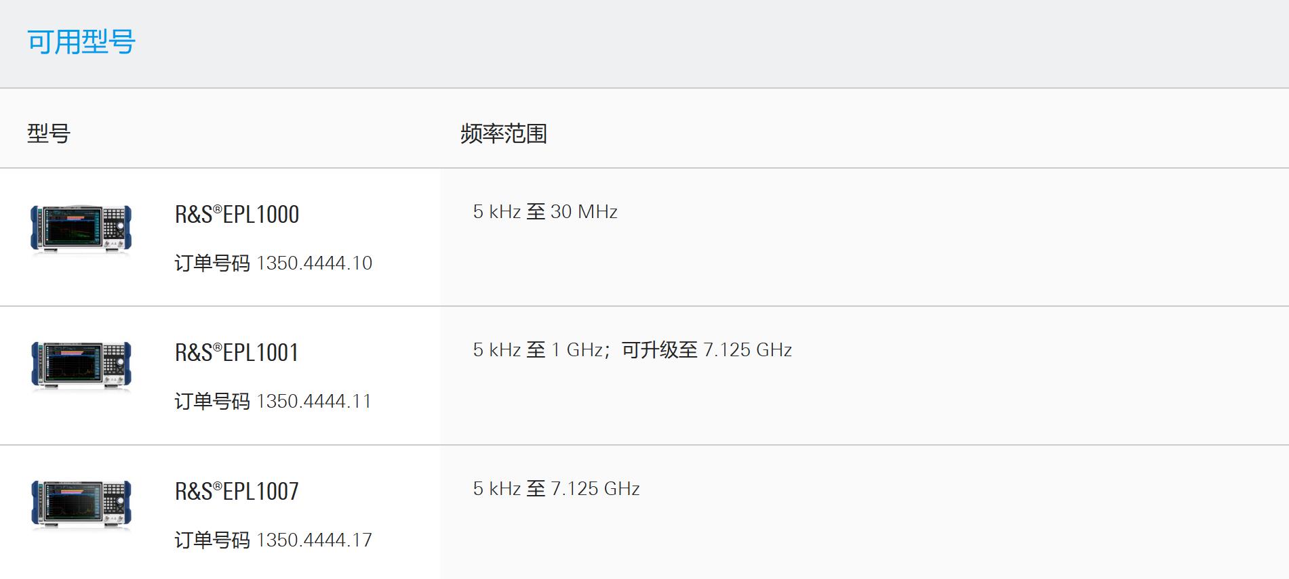Click the 可用型号 section heading
This screenshot has height=579, width=1289.
81,42
